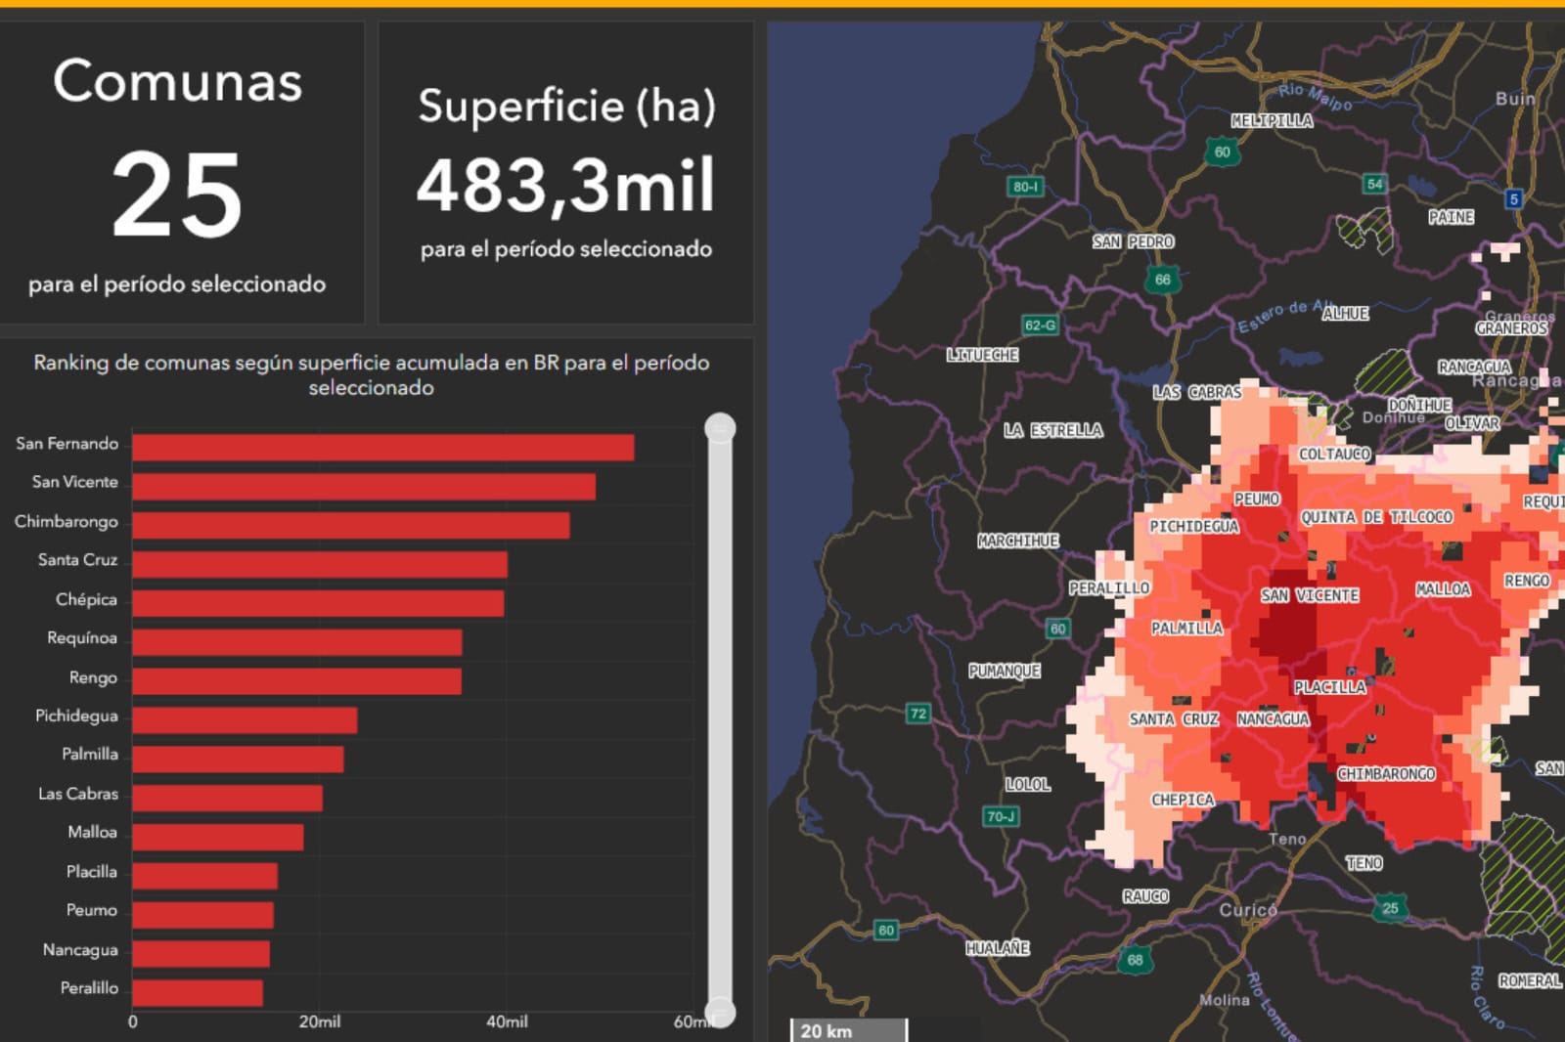The width and height of the screenshot is (1565, 1042).
Task: Click the Peralillo bar in ranking chart
Action: point(198,993)
